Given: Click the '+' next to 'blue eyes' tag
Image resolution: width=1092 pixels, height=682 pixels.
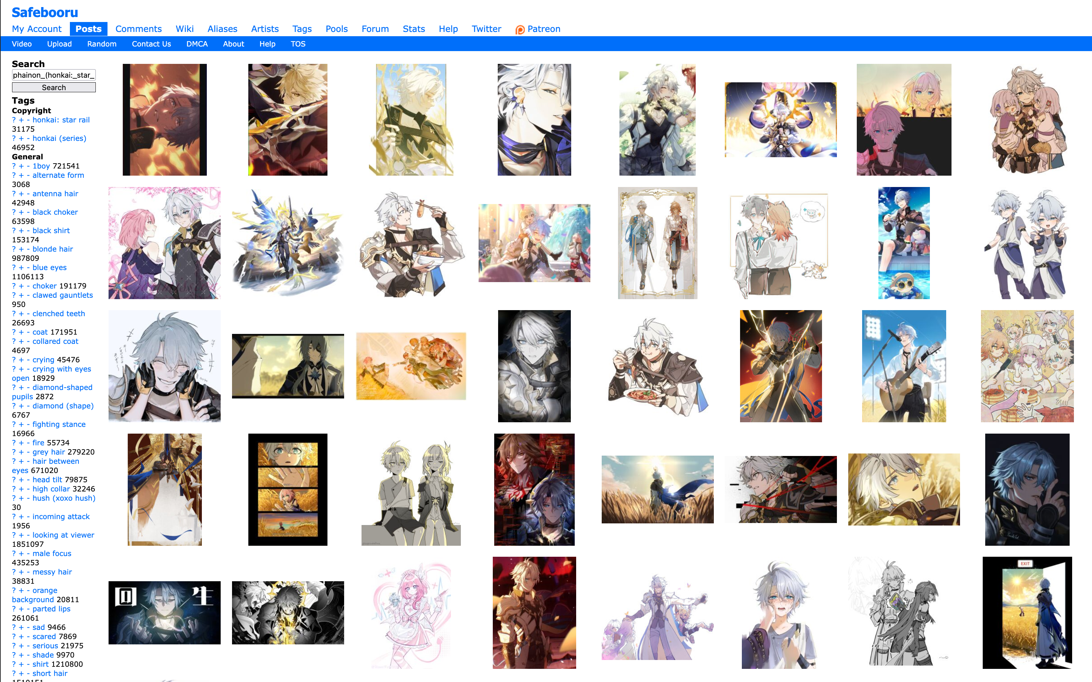Looking at the screenshot, I should pos(21,268).
